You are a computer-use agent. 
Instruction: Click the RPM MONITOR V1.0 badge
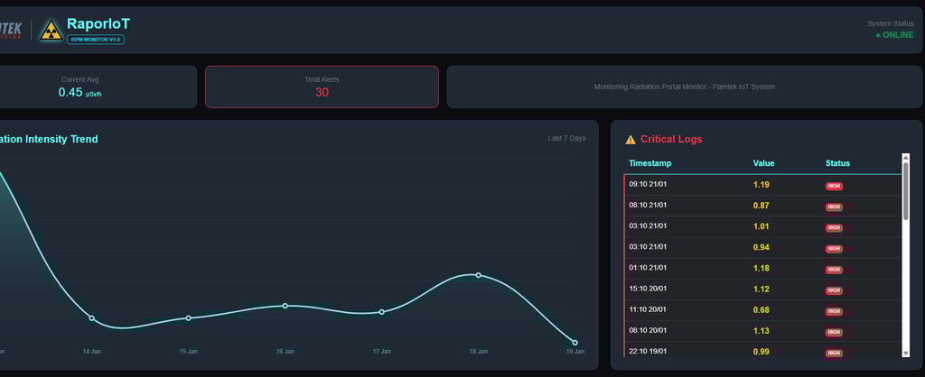pos(96,40)
